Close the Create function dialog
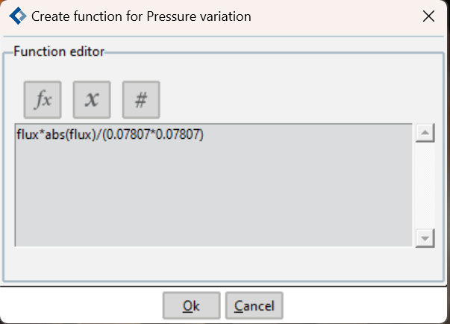This screenshot has height=324, width=450. point(428,16)
